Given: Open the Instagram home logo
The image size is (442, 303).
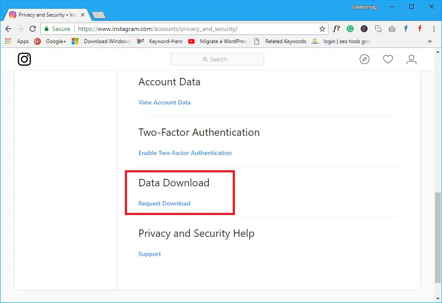Looking at the screenshot, I should point(24,59).
